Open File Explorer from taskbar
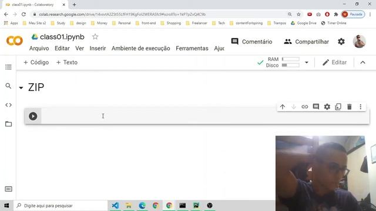Image resolution: width=376 pixels, height=211 pixels. (x=129, y=206)
